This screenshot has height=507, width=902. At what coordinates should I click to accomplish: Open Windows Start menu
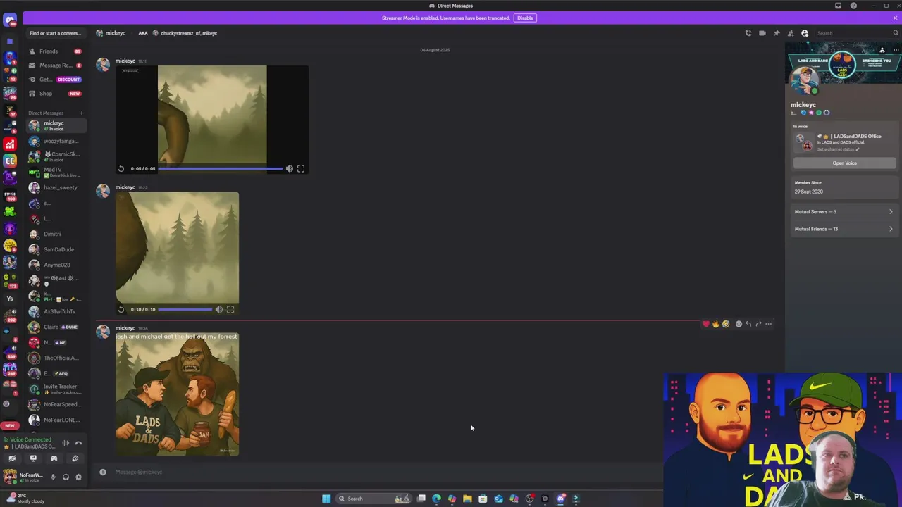tap(326, 499)
